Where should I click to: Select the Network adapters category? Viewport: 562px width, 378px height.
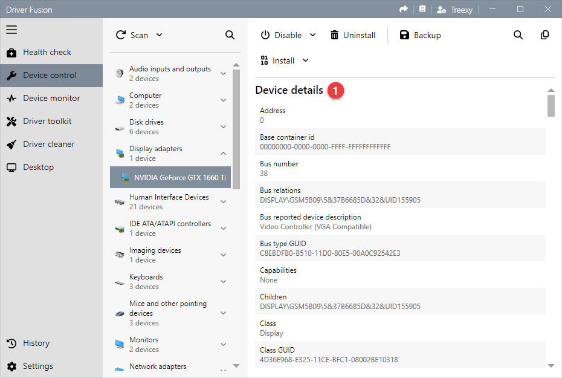170,367
